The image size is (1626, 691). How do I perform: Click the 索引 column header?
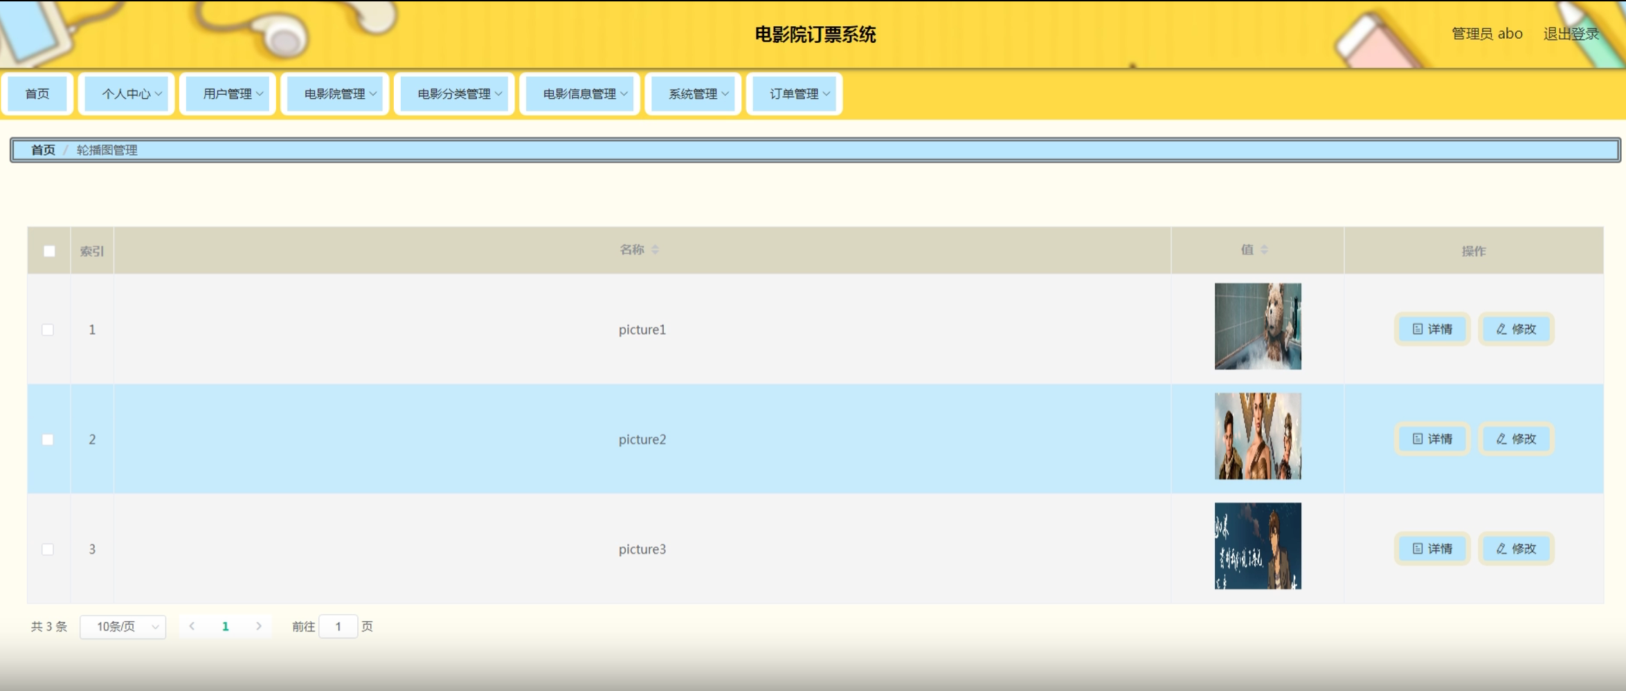(x=91, y=251)
